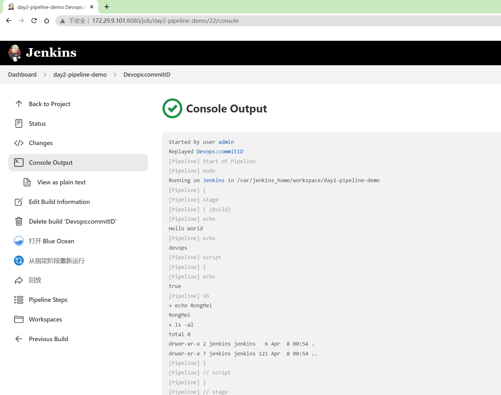Viewport: 501px width, 395px height.
Task: Click the Jenkins butler logo icon
Action: tap(15, 53)
